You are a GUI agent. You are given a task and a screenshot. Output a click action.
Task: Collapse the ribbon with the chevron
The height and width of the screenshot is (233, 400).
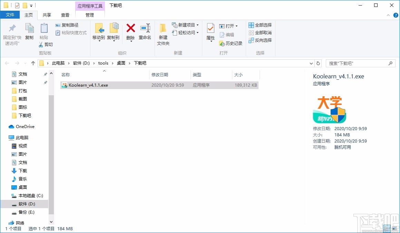click(388, 15)
